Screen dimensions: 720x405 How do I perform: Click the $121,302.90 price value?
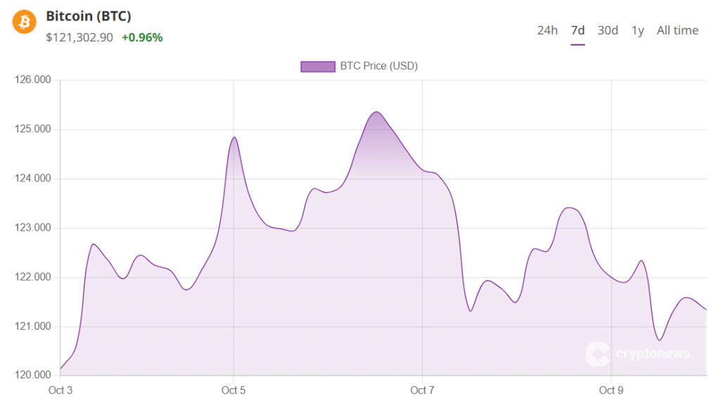point(79,37)
